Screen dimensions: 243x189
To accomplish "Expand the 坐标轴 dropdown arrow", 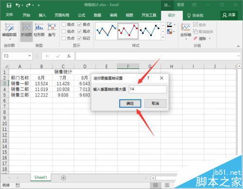I will coord(186,39).
